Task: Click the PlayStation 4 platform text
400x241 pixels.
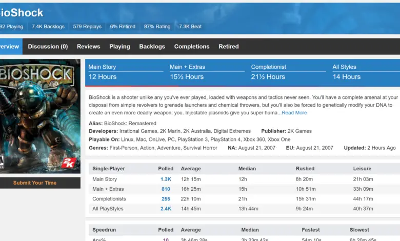Action: pos(226,139)
